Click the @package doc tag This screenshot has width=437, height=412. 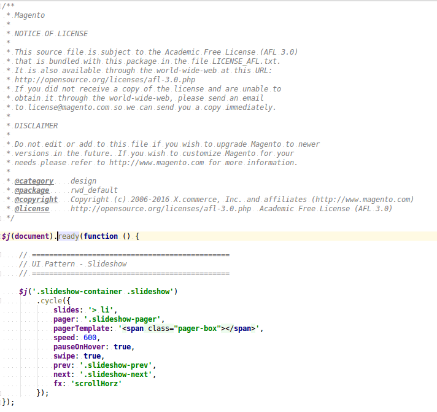[x=32, y=190]
